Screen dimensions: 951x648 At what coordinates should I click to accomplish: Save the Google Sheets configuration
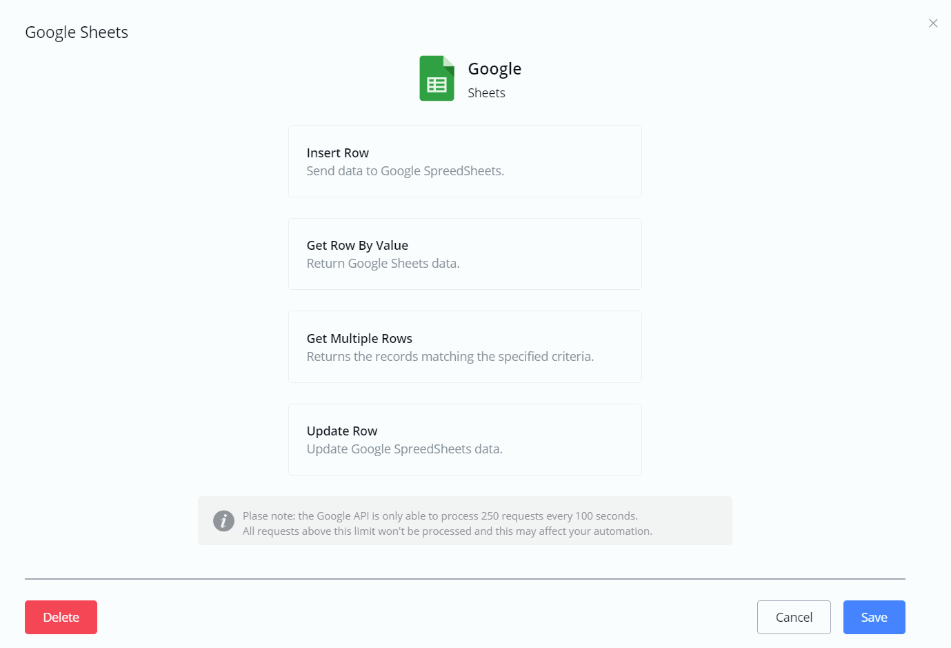(x=874, y=617)
